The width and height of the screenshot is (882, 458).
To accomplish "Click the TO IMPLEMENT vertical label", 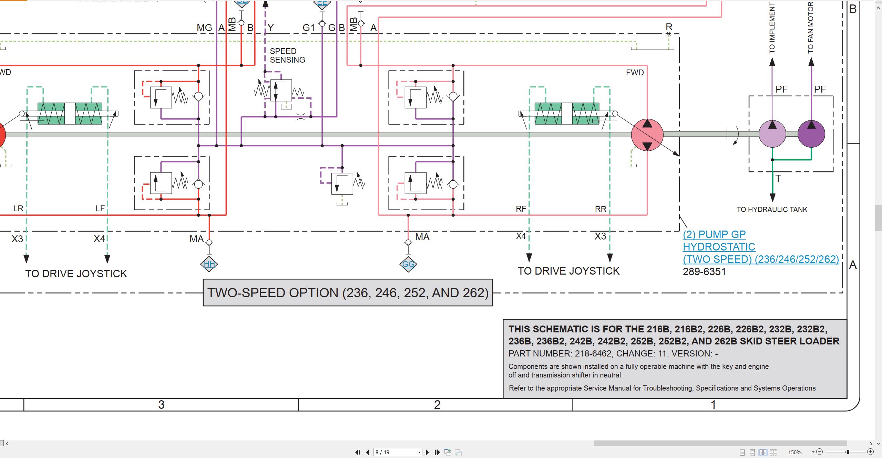I will pyautogui.click(x=772, y=28).
